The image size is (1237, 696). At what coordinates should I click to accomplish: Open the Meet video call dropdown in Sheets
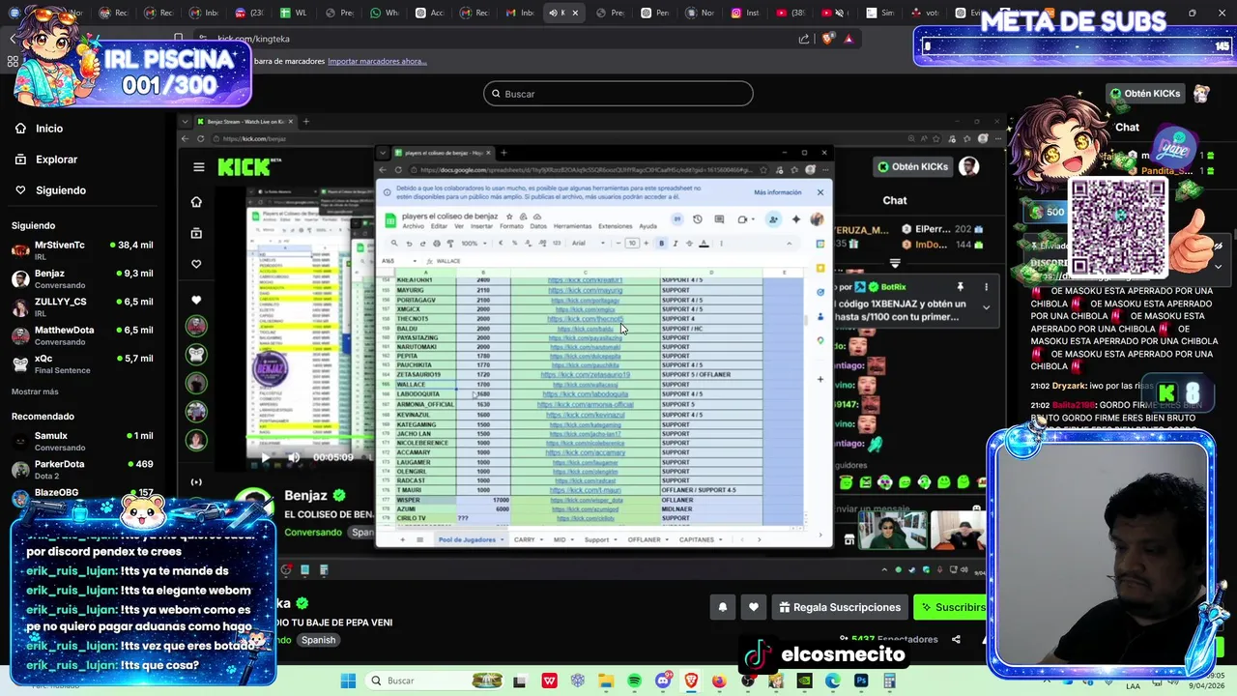pyautogui.click(x=753, y=219)
